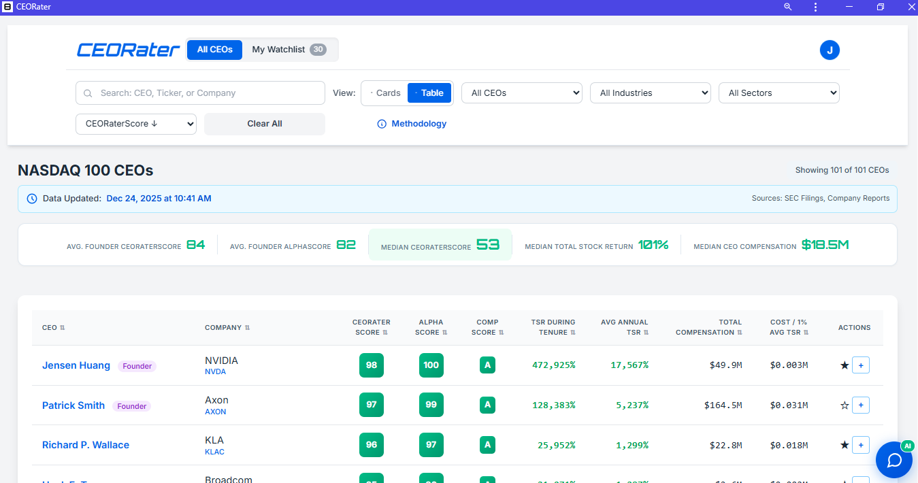This screenshot has height=483, width=918.
Task: Click the AXON ticker link
Action: point(216,412)
